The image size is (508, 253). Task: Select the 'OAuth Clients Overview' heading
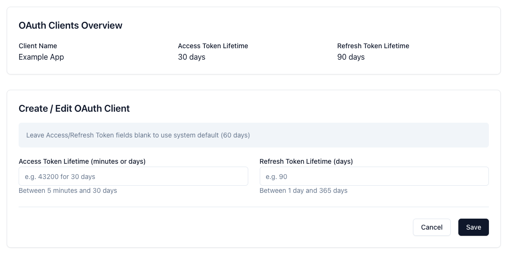[x=70, y=26]
